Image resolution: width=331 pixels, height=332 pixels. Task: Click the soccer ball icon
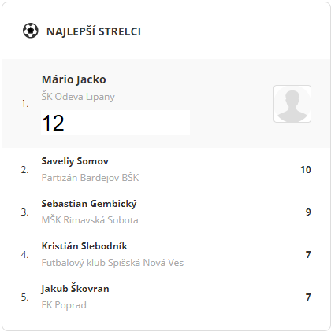[31, 31]
